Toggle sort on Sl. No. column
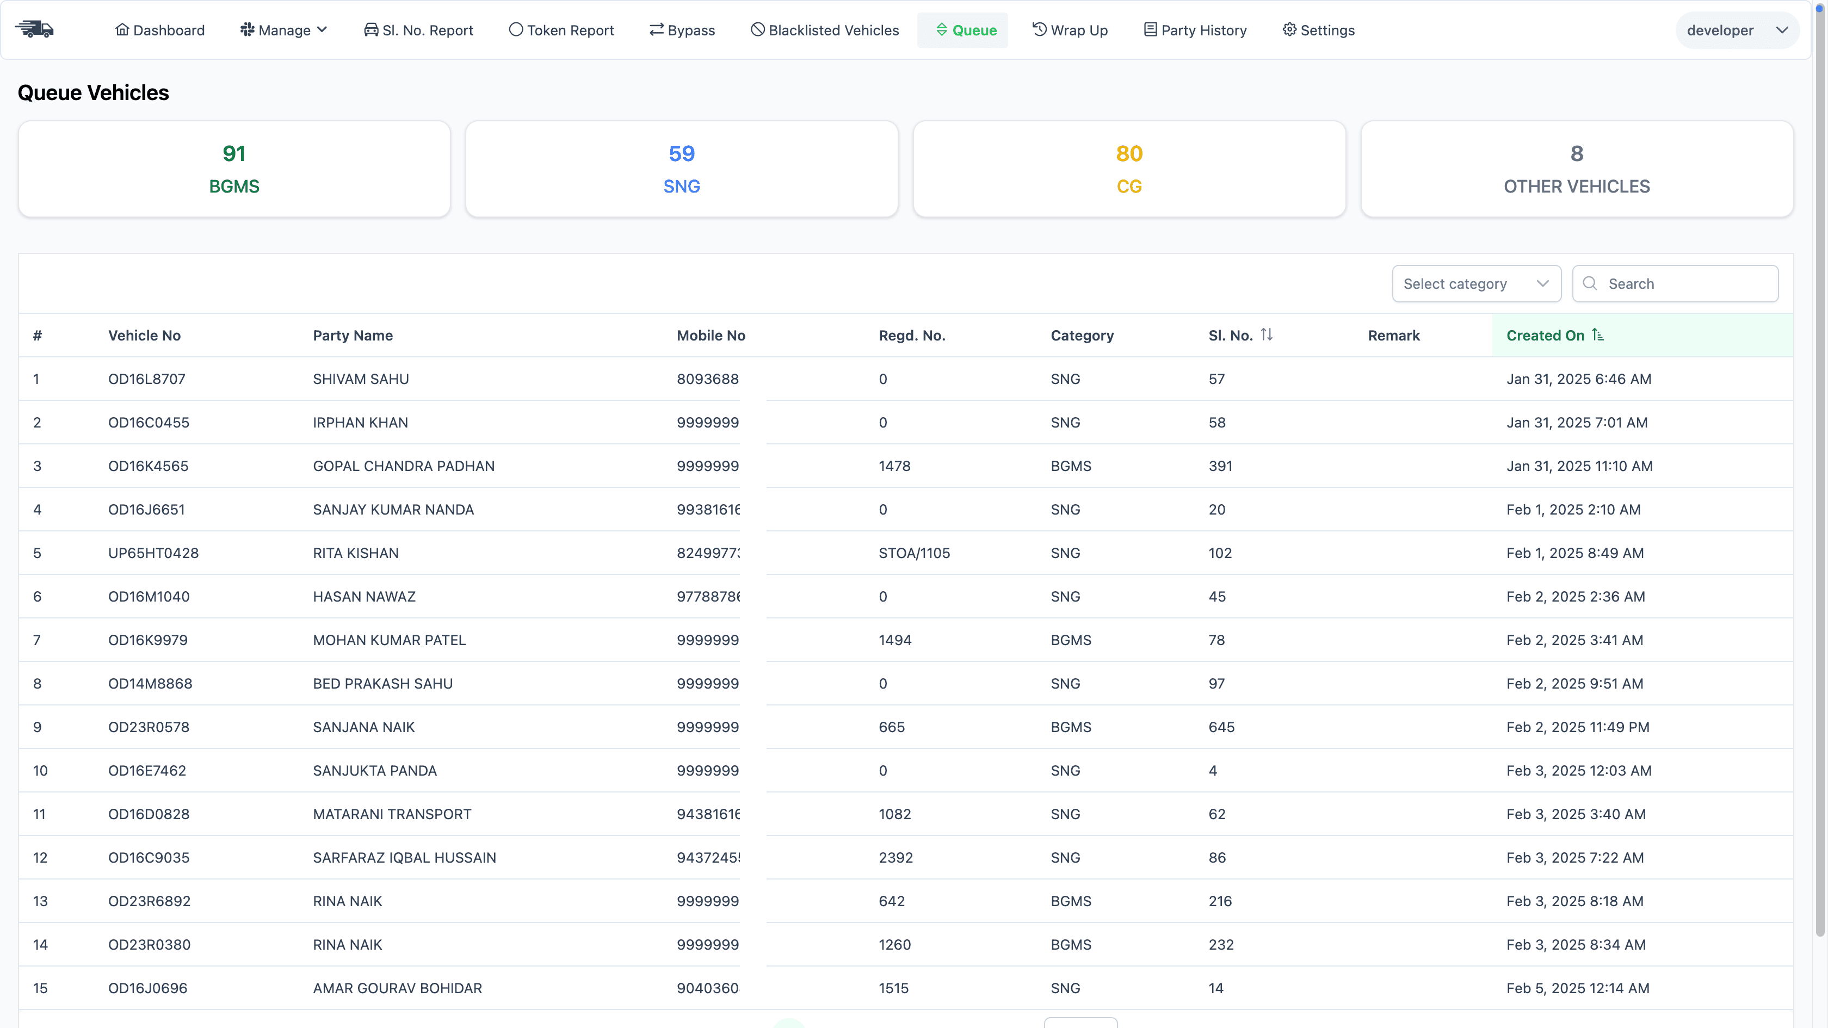Image resolution: width=1828 pixels, height=1028 pixels. click(1267, 335)
